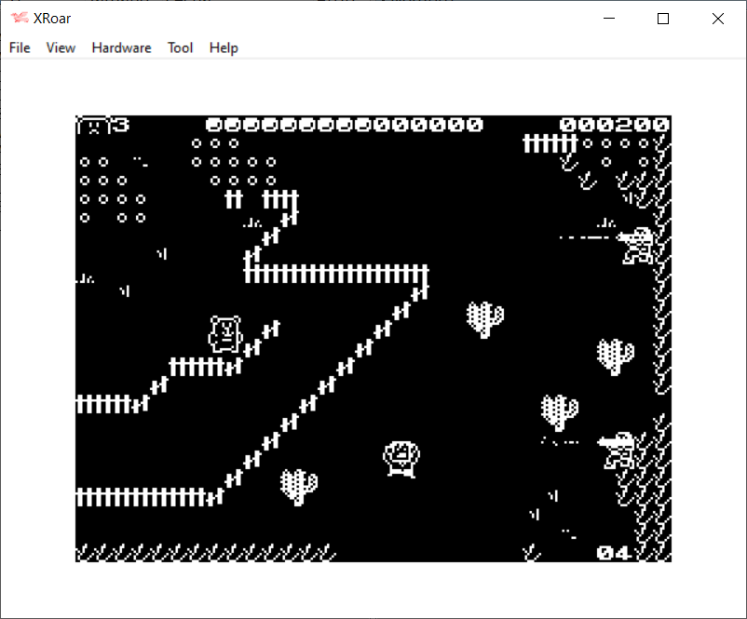The height and width of the screenshot is (619, 747).
Task: Click the XRoar app icon in title bar
Action: tap(20, 19)
